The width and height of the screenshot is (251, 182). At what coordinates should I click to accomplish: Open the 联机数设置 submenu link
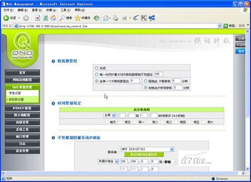pos(16,100)
